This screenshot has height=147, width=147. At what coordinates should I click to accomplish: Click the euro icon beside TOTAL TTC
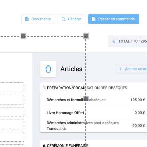(x=114, y=41)
